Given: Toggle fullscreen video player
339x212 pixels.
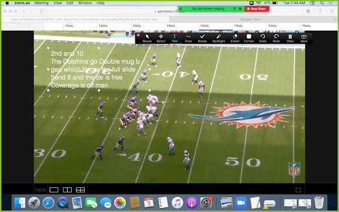Looking at the screenshot, I should [298, 190].
